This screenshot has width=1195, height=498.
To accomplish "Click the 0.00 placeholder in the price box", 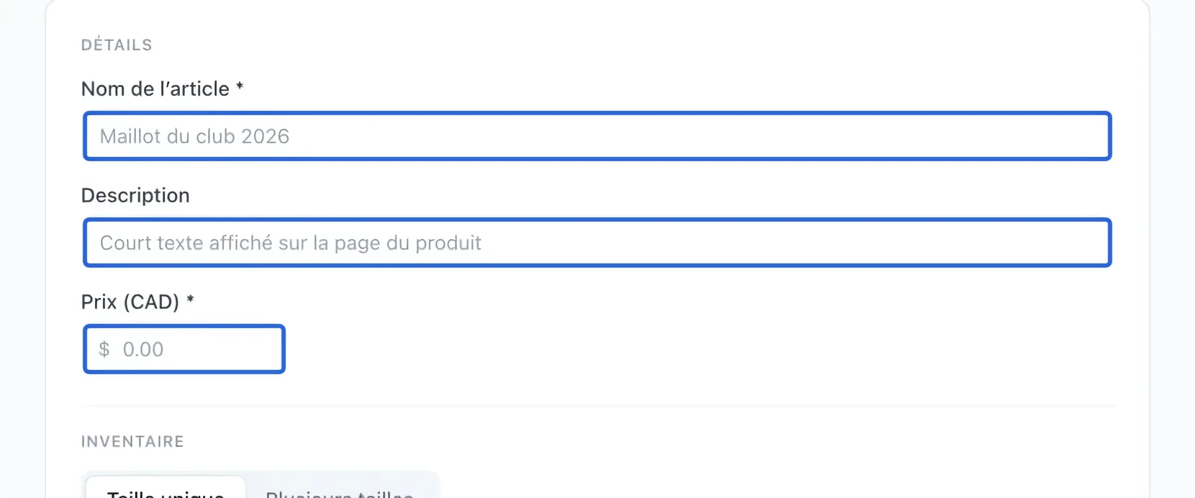I will coord(143,349).
